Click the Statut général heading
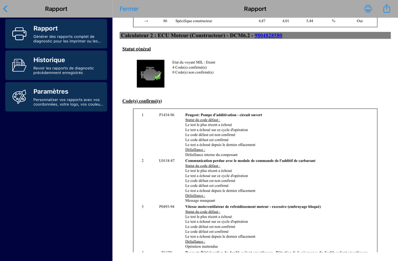This screenshot has height=261, width=398. [x=136, y=49]
